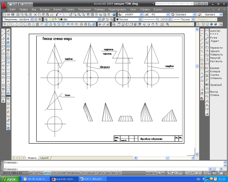The height and width of the screenshot is (182, 228).
Task: Enable ПРИВЯЗКА object snap
Action: (73, 173)
